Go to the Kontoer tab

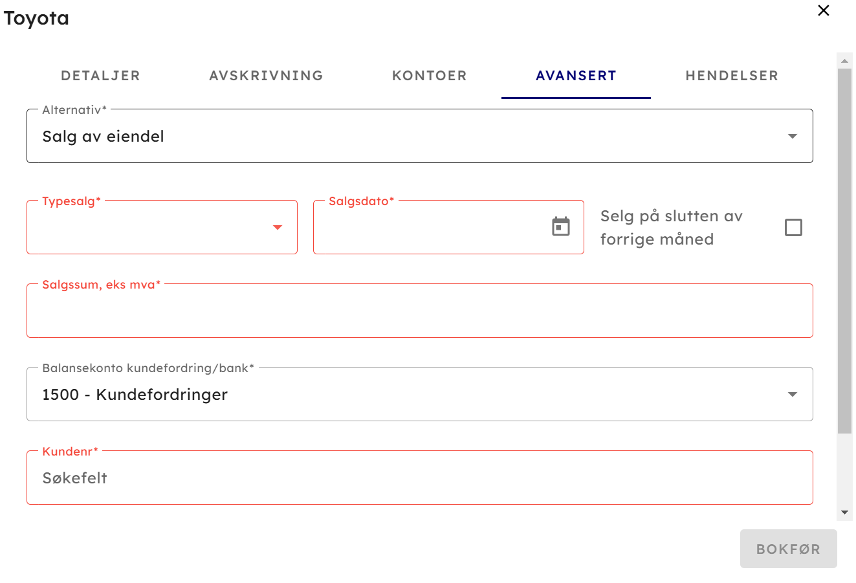click(429, 76)
